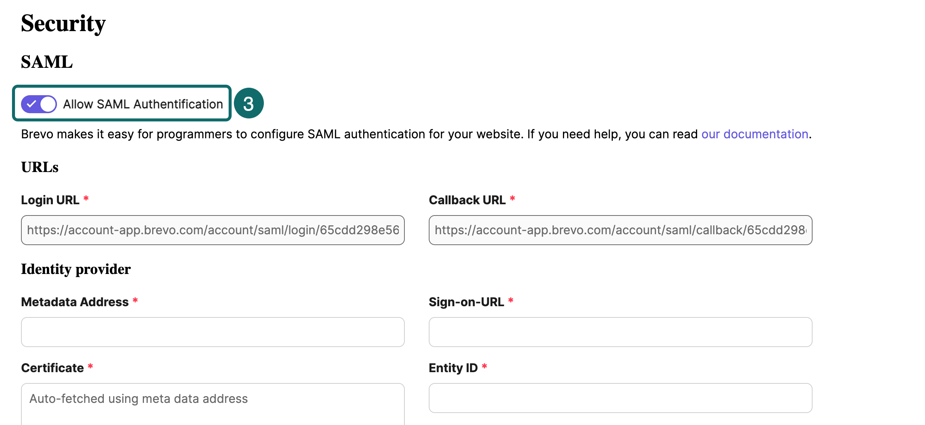Focus the Sign-on-URL field

[620, 332]
